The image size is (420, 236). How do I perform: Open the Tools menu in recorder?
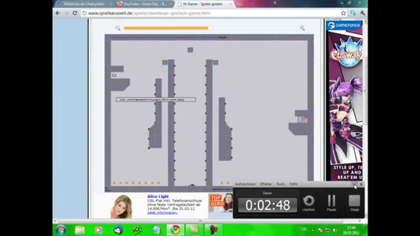pos(281,184)
